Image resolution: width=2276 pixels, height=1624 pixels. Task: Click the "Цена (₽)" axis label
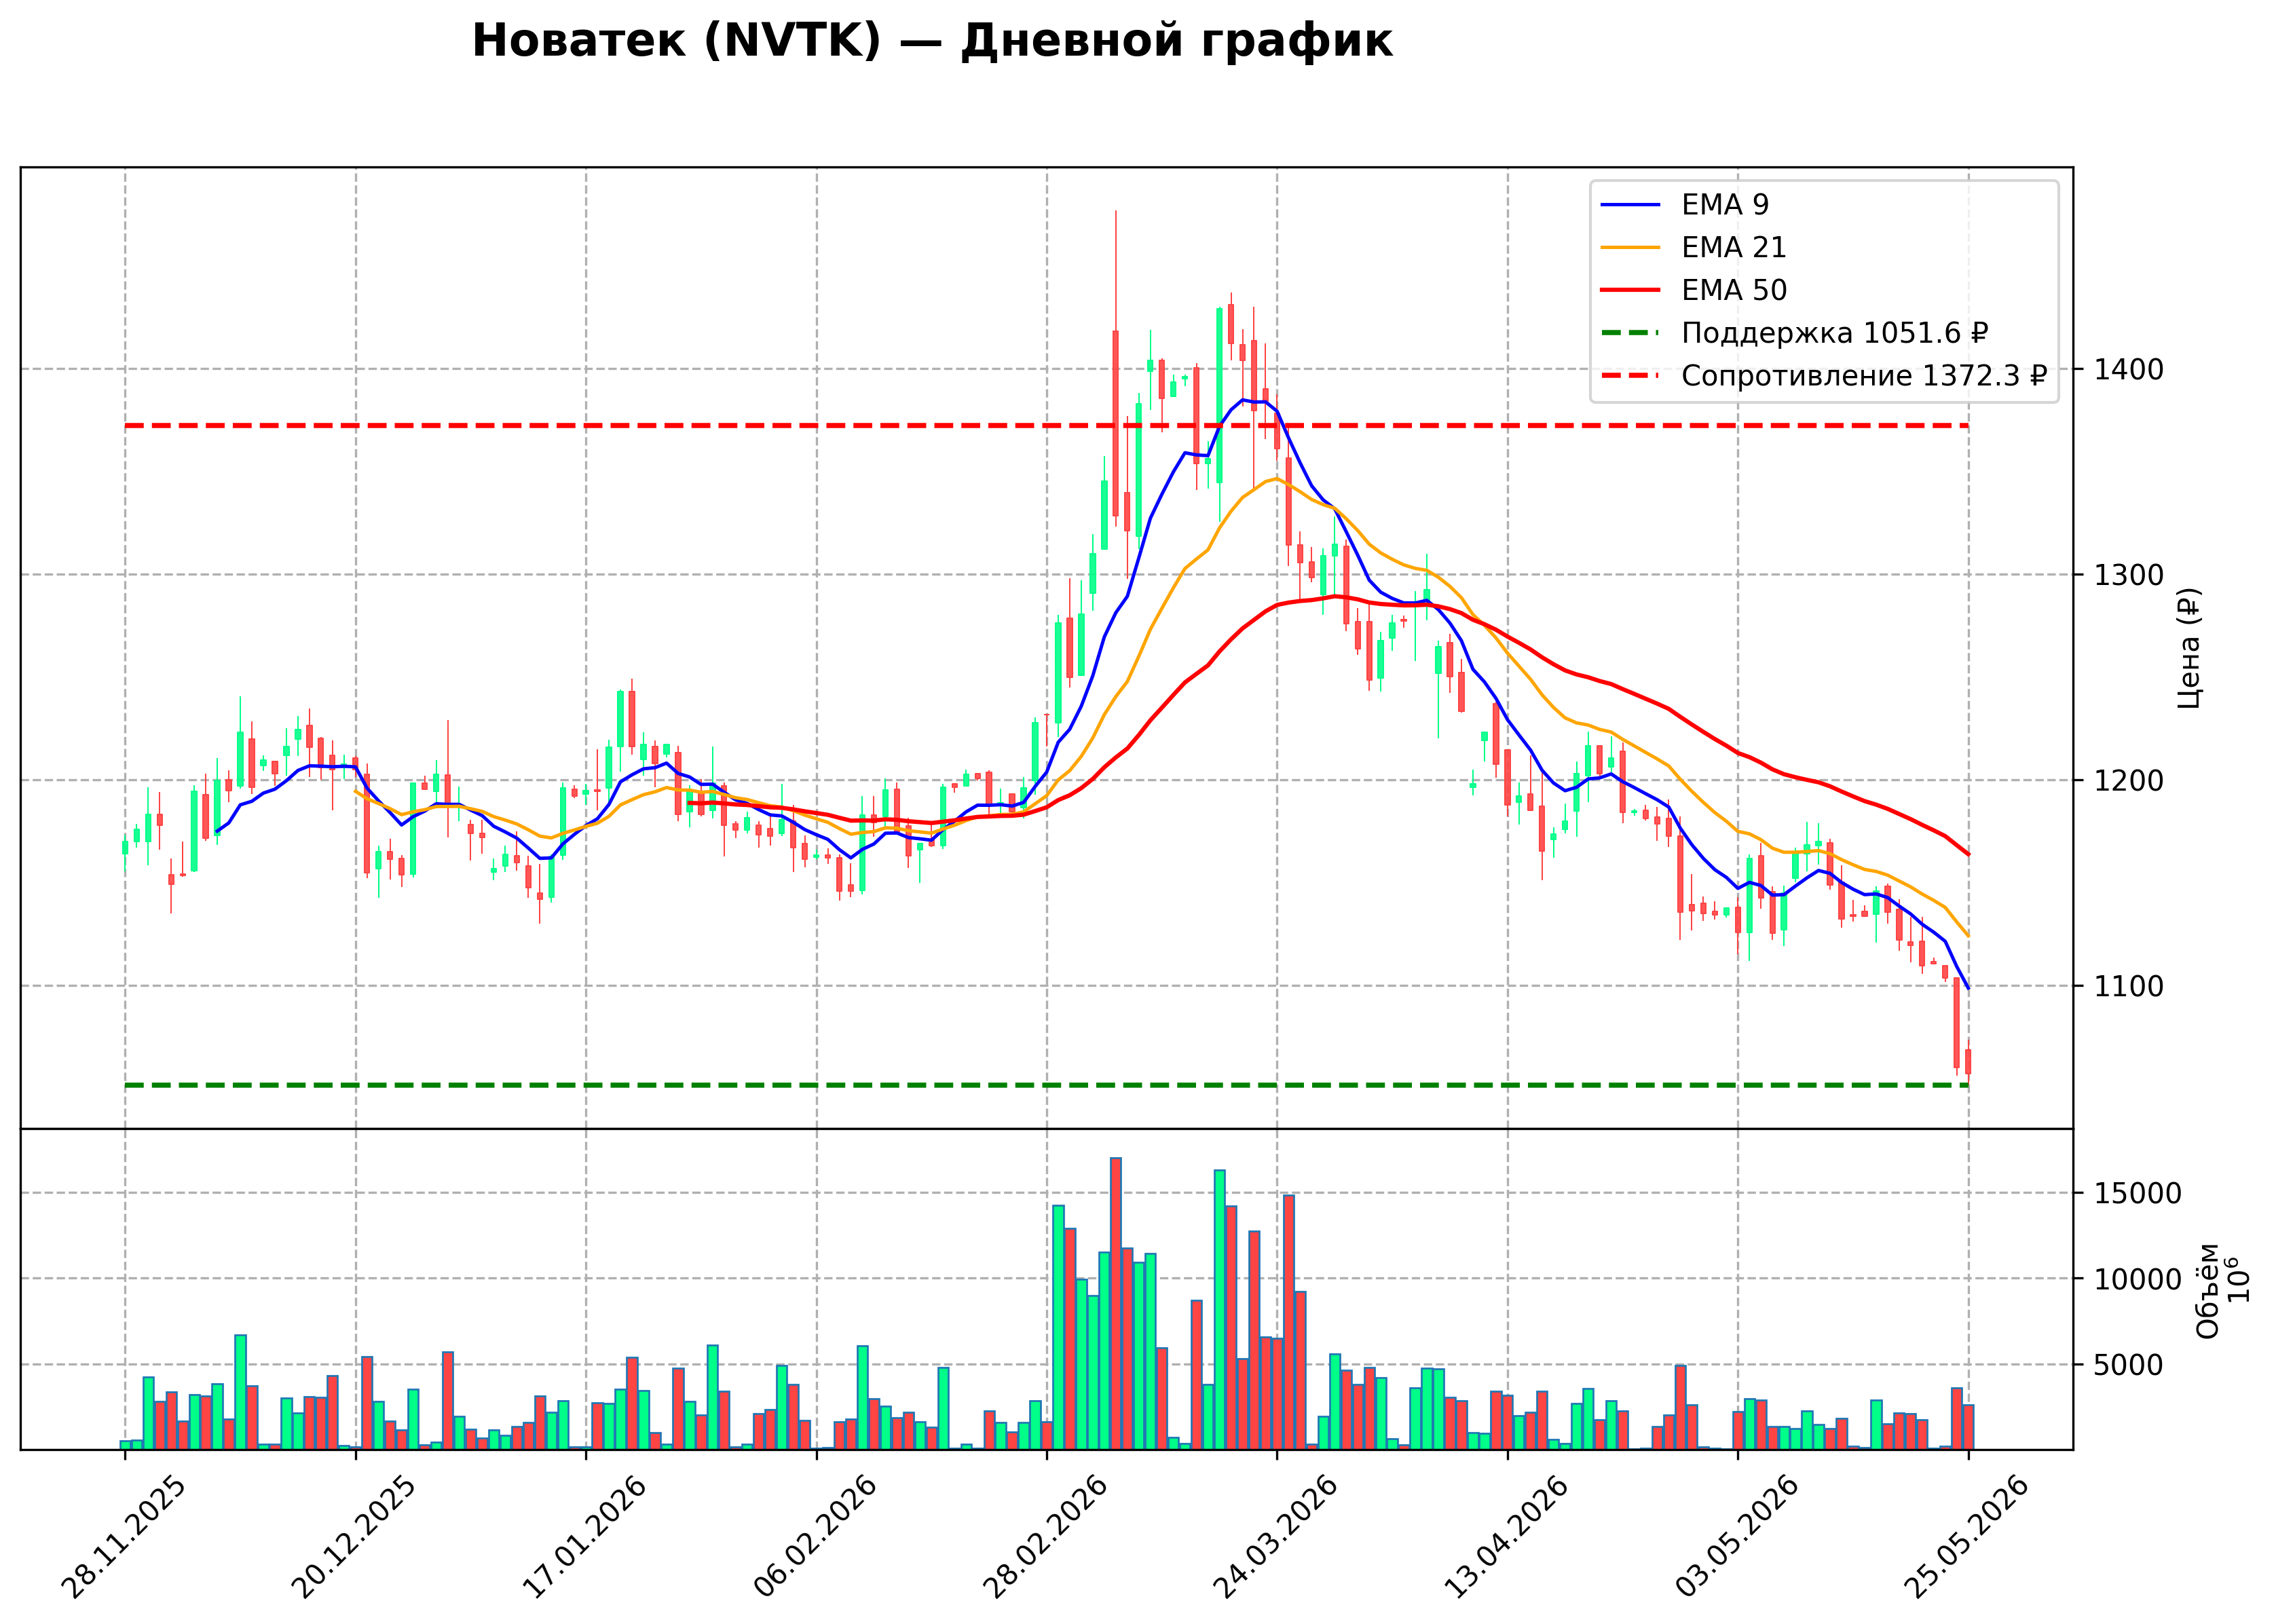point(2189,648)
